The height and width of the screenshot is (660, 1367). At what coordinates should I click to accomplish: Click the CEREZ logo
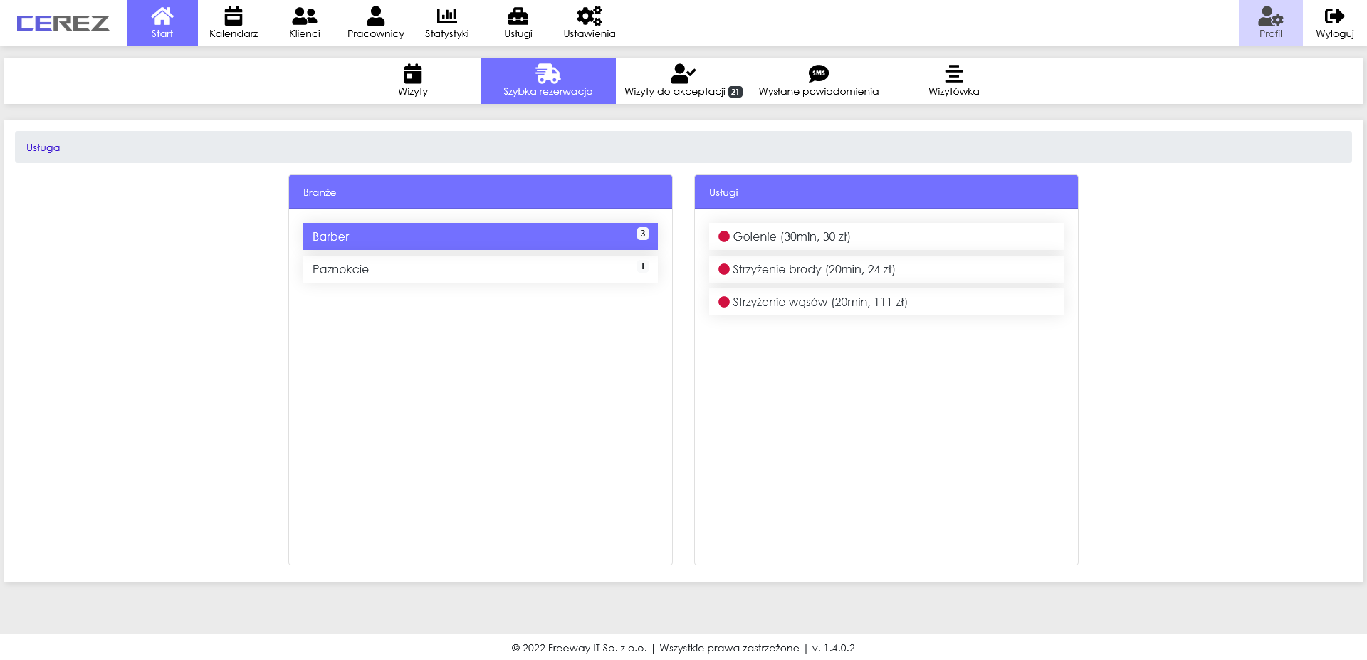(x=63, y=23)
